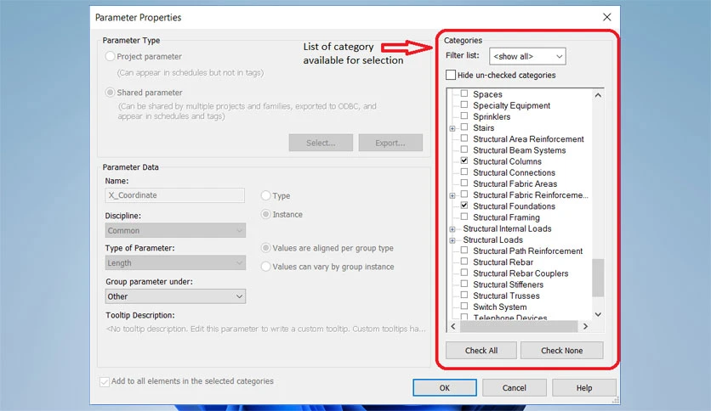Screen dimensions: 711x411
Task: Select the Instance radio button
Action: (x=265, y=214)
